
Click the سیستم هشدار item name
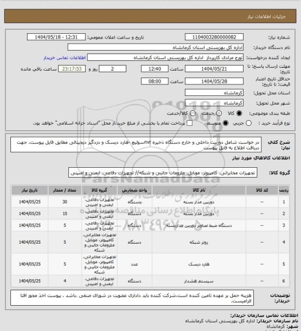click(199, 281)
